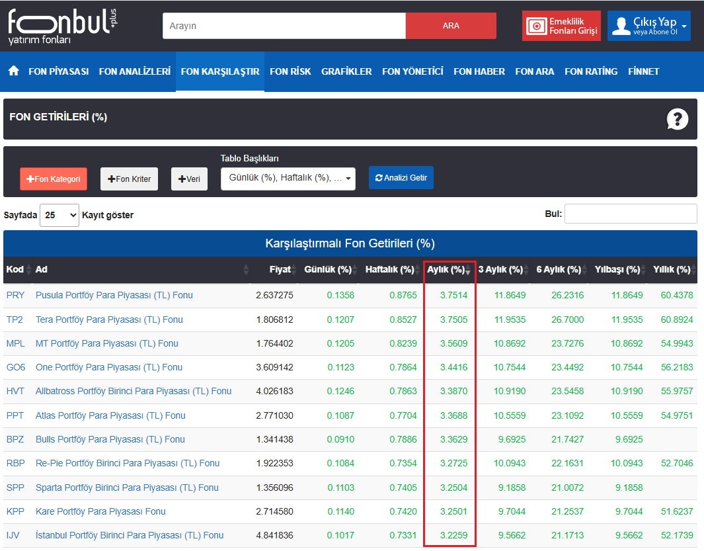Image resolution: width=704 pixels, height=551 pixels.
Task: Click Pusula monthly return value 3.7514
Action: click(453, 295)
